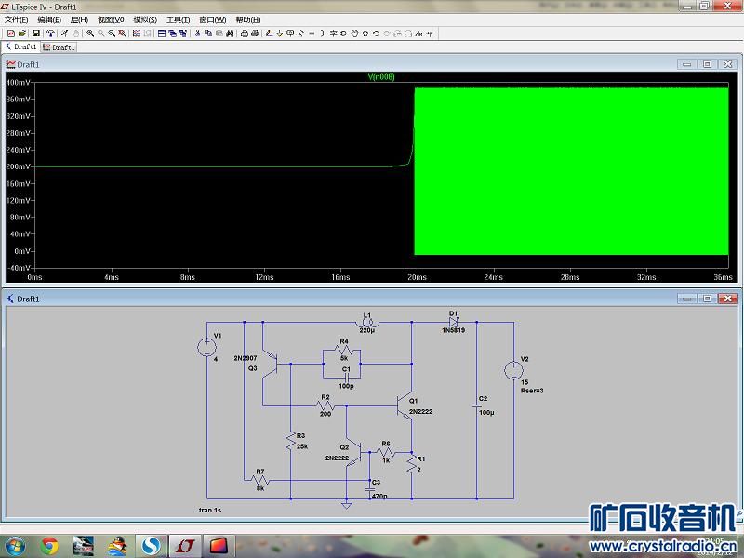Click the Cut scissors icon
Viewport: 744px width, 558px height.
pos(196,33)
